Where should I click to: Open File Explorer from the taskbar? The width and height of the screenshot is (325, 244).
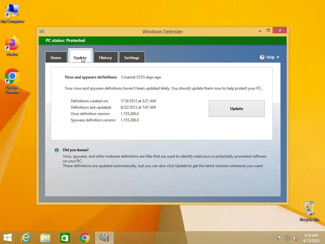(45, 238)
